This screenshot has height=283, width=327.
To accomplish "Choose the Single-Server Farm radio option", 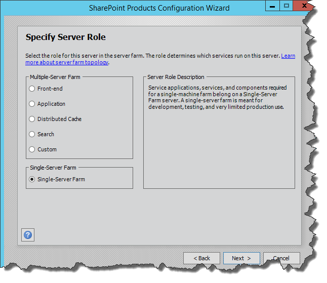I will [x=32, y=179].
